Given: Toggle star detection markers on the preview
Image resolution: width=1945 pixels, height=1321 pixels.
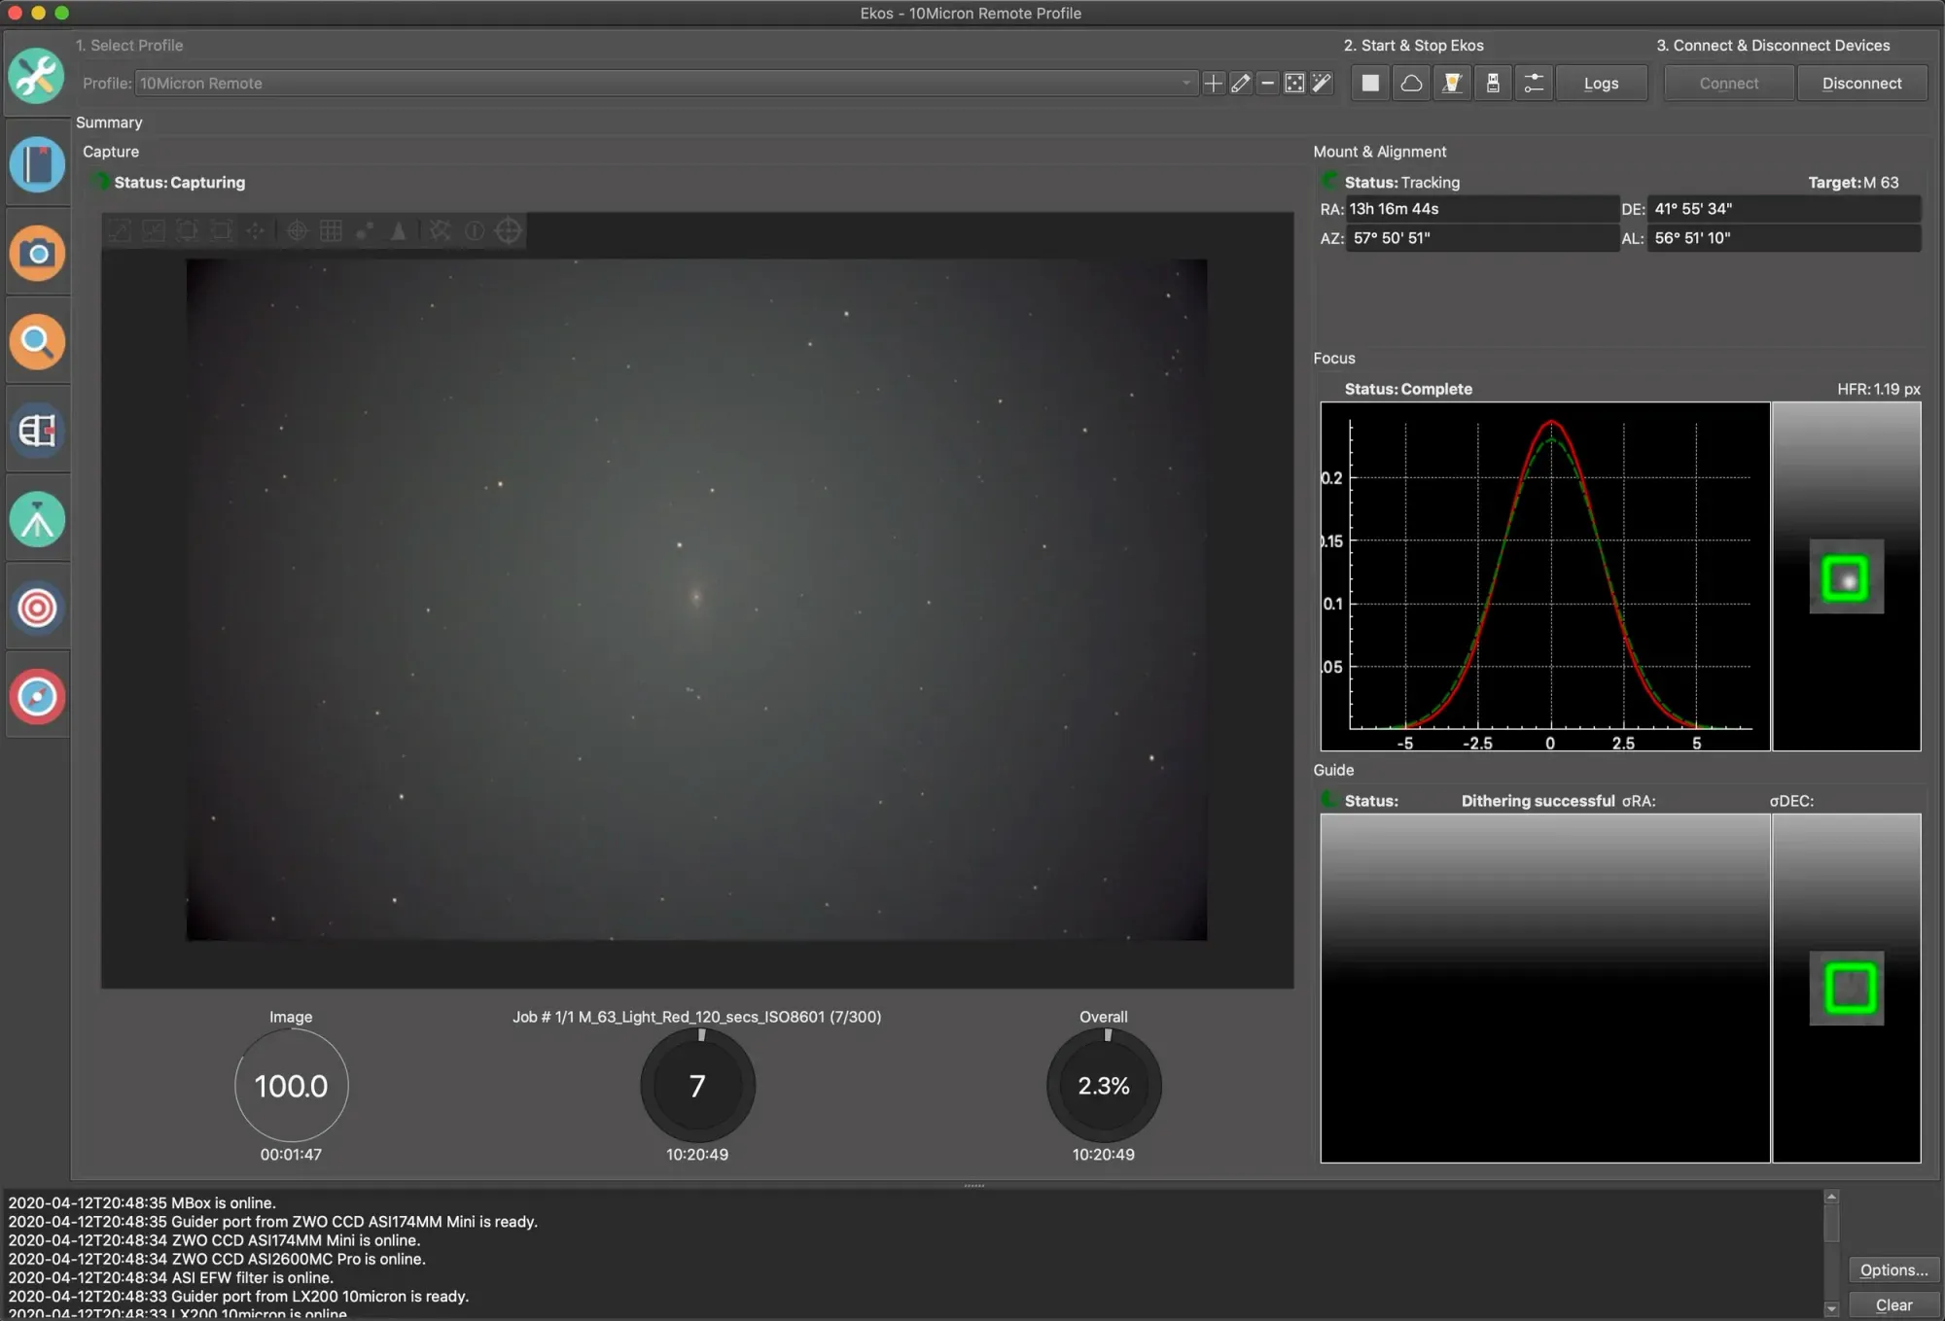Looking at the screenshot, I should coord(365,230).
